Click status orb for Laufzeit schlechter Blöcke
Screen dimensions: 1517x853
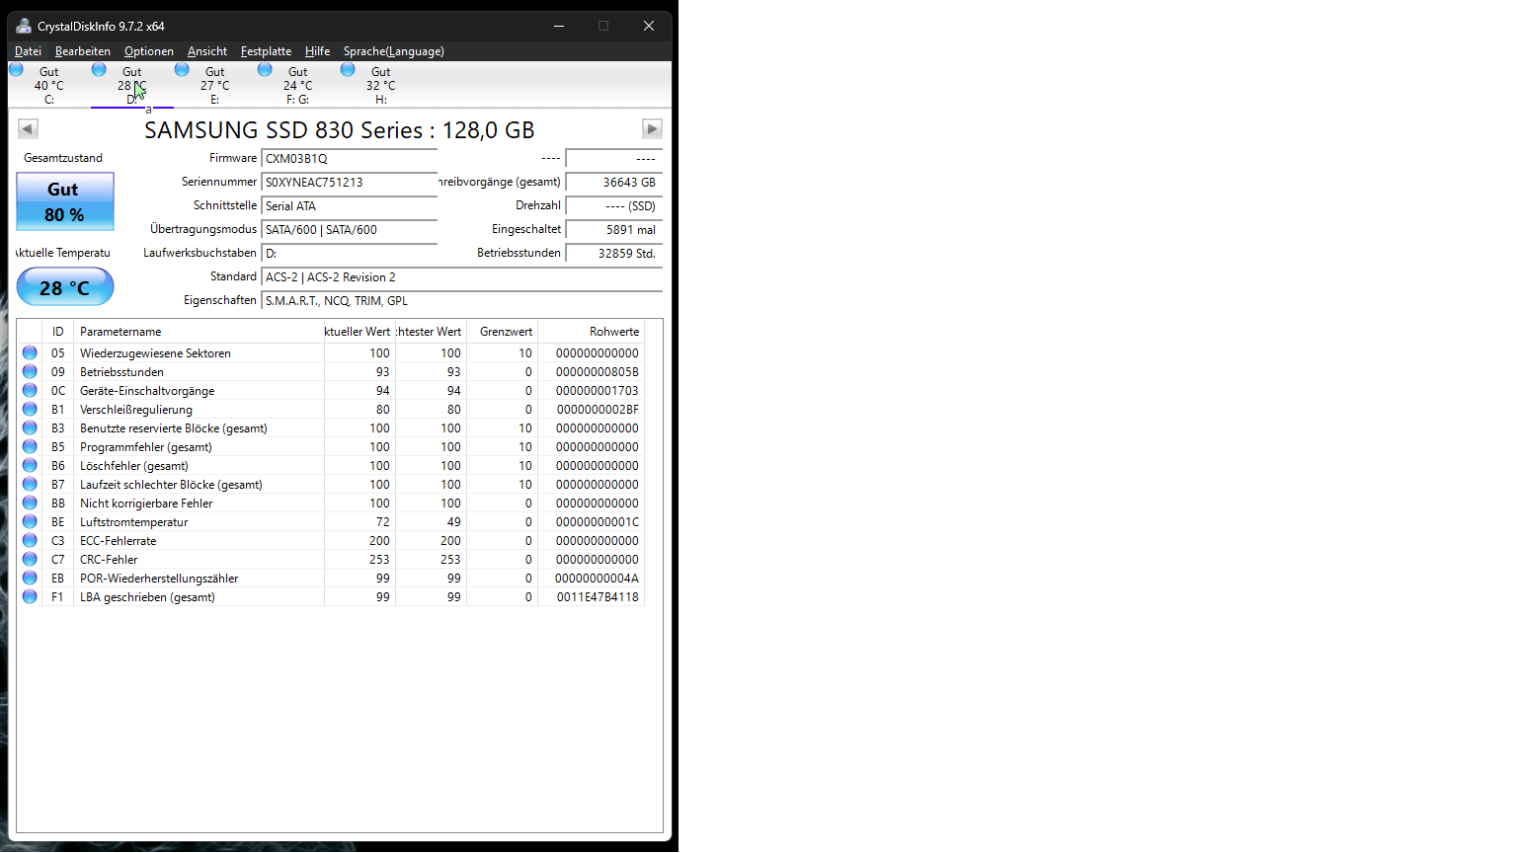30,484
